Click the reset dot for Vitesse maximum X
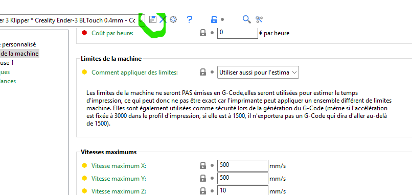 (212, 165)
